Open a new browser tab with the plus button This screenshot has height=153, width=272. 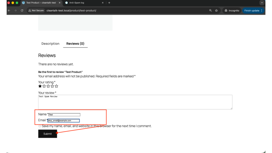tap(109, 3)
